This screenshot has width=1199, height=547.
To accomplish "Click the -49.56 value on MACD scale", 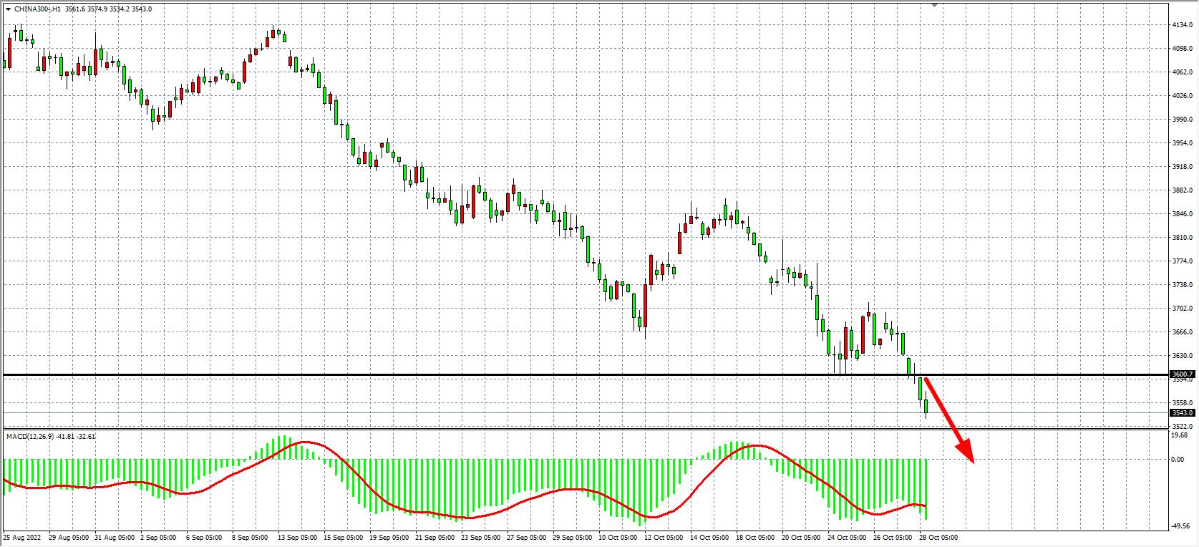I will (x=1181, y=526).
